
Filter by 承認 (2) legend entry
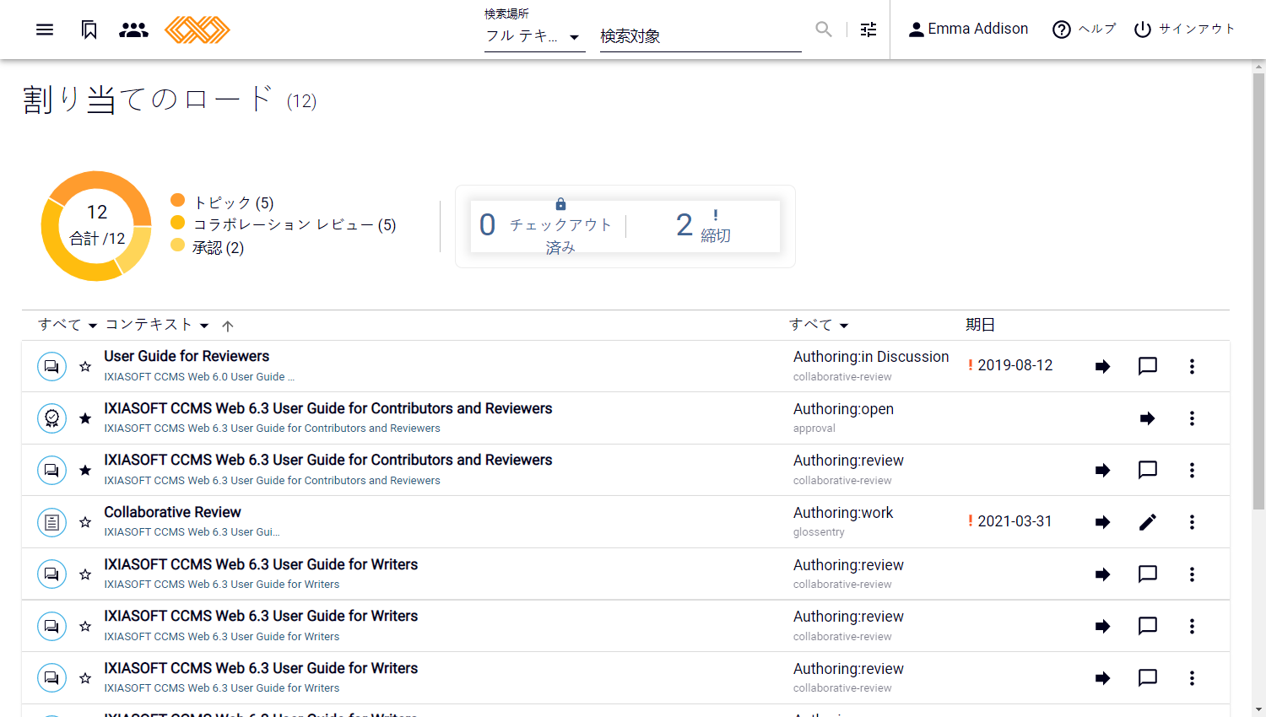(207, 247)
